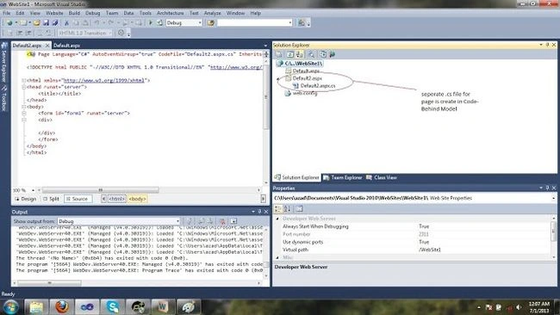This screenshot has width=560, height=315.
Task: Click the Property Pages icon in Properties toolbar
Action: 299,209
